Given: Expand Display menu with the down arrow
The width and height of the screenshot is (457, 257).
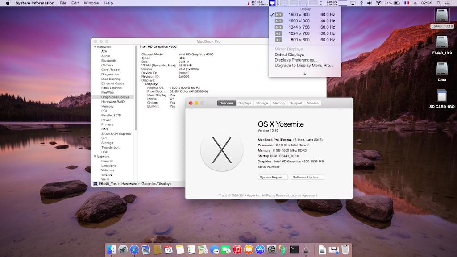Looking at the screenshot, I should [305, 74].
